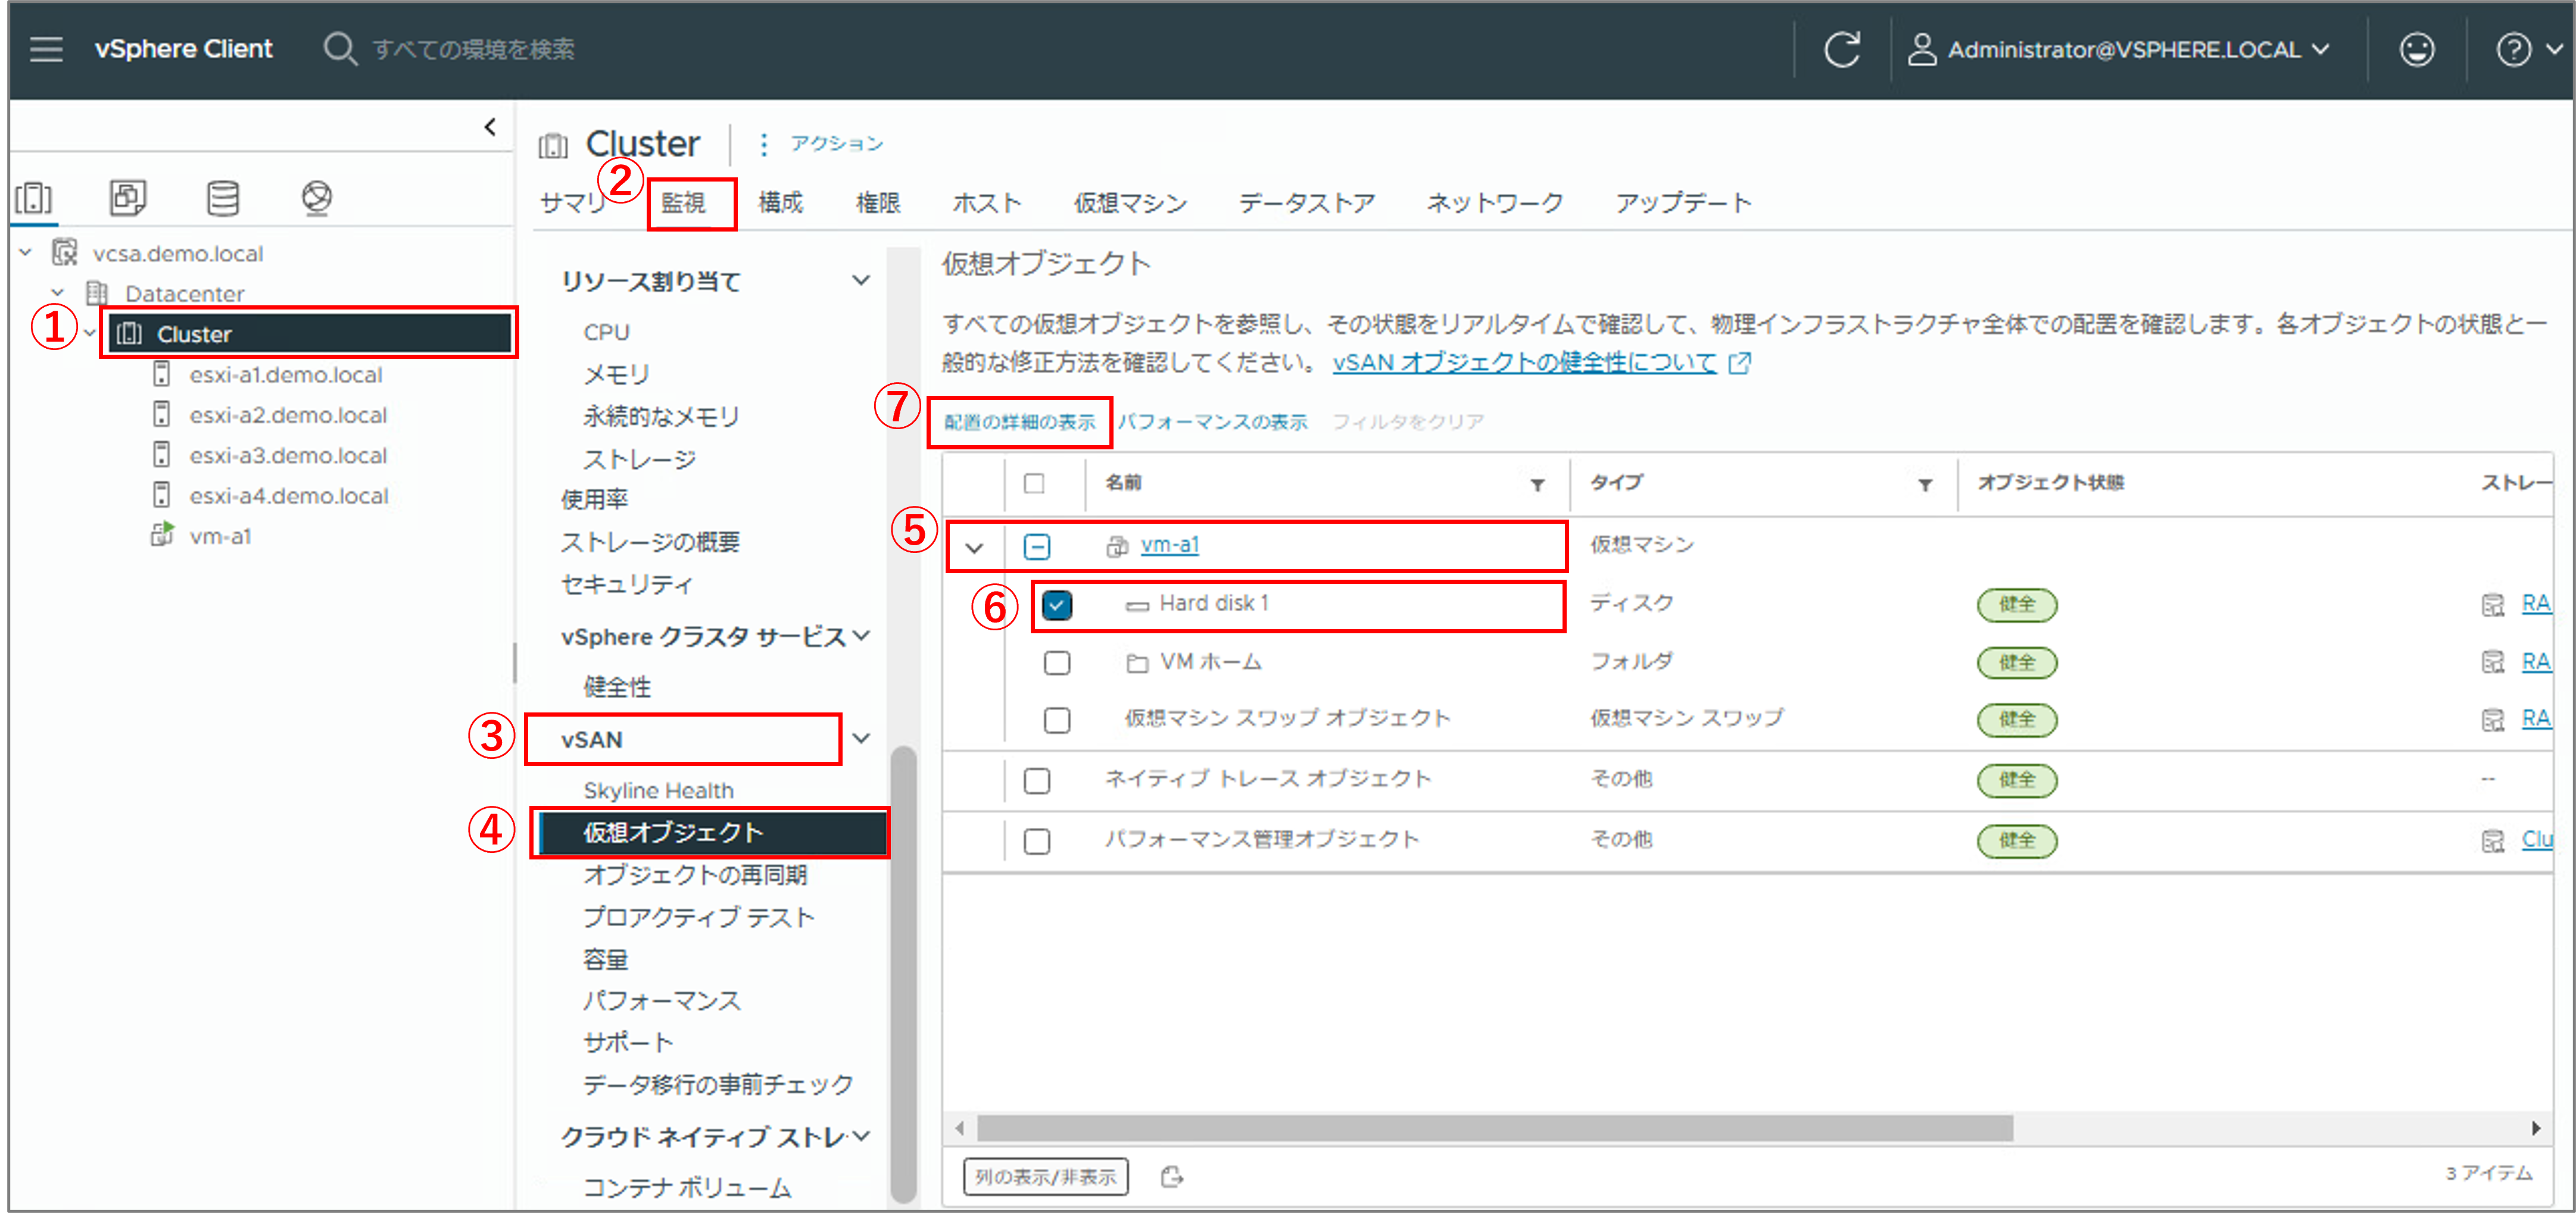Toggle the vm-a1 row checkbox
Viewport: 2576px width, 1213px height.
1037,546
